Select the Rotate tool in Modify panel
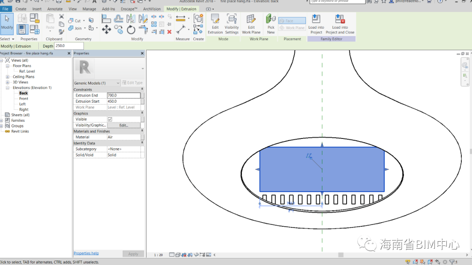Screen dimensions: 472x265 pos(131,30)
